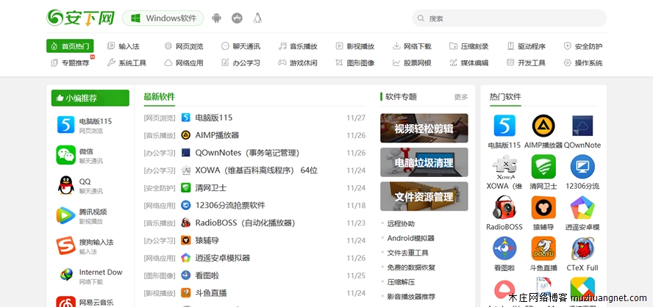This screenshot has width=653, height=307.
Task: Open the 系统工具 category
Action: point(126,63)
